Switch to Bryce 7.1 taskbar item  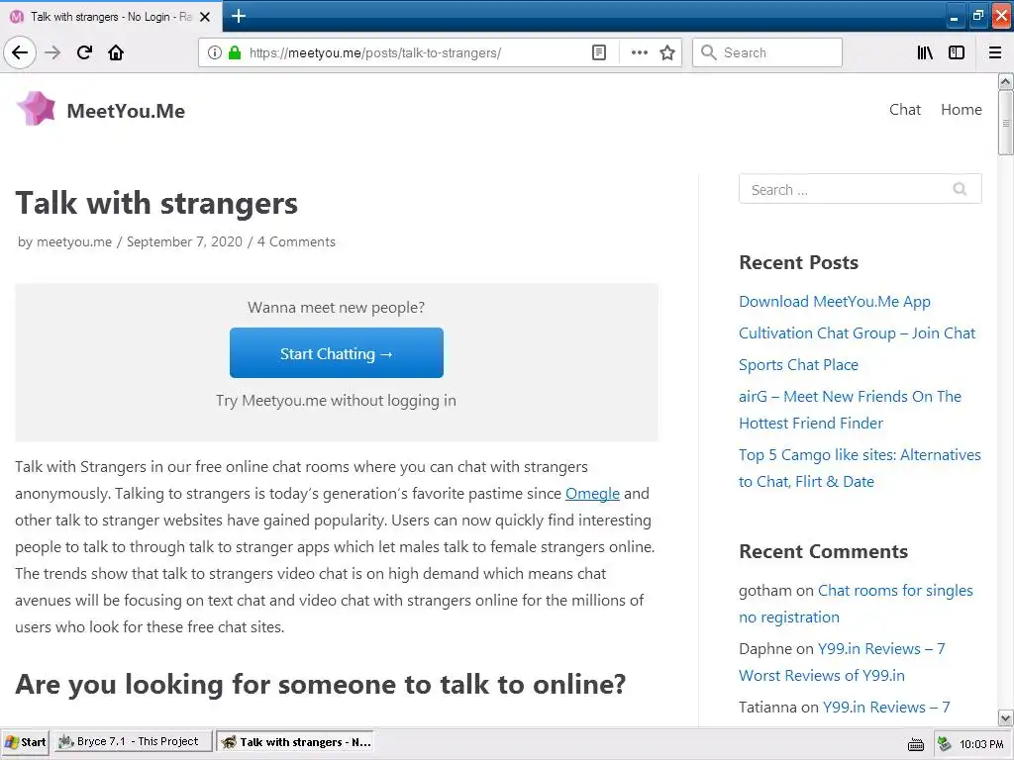click(132, 742)
